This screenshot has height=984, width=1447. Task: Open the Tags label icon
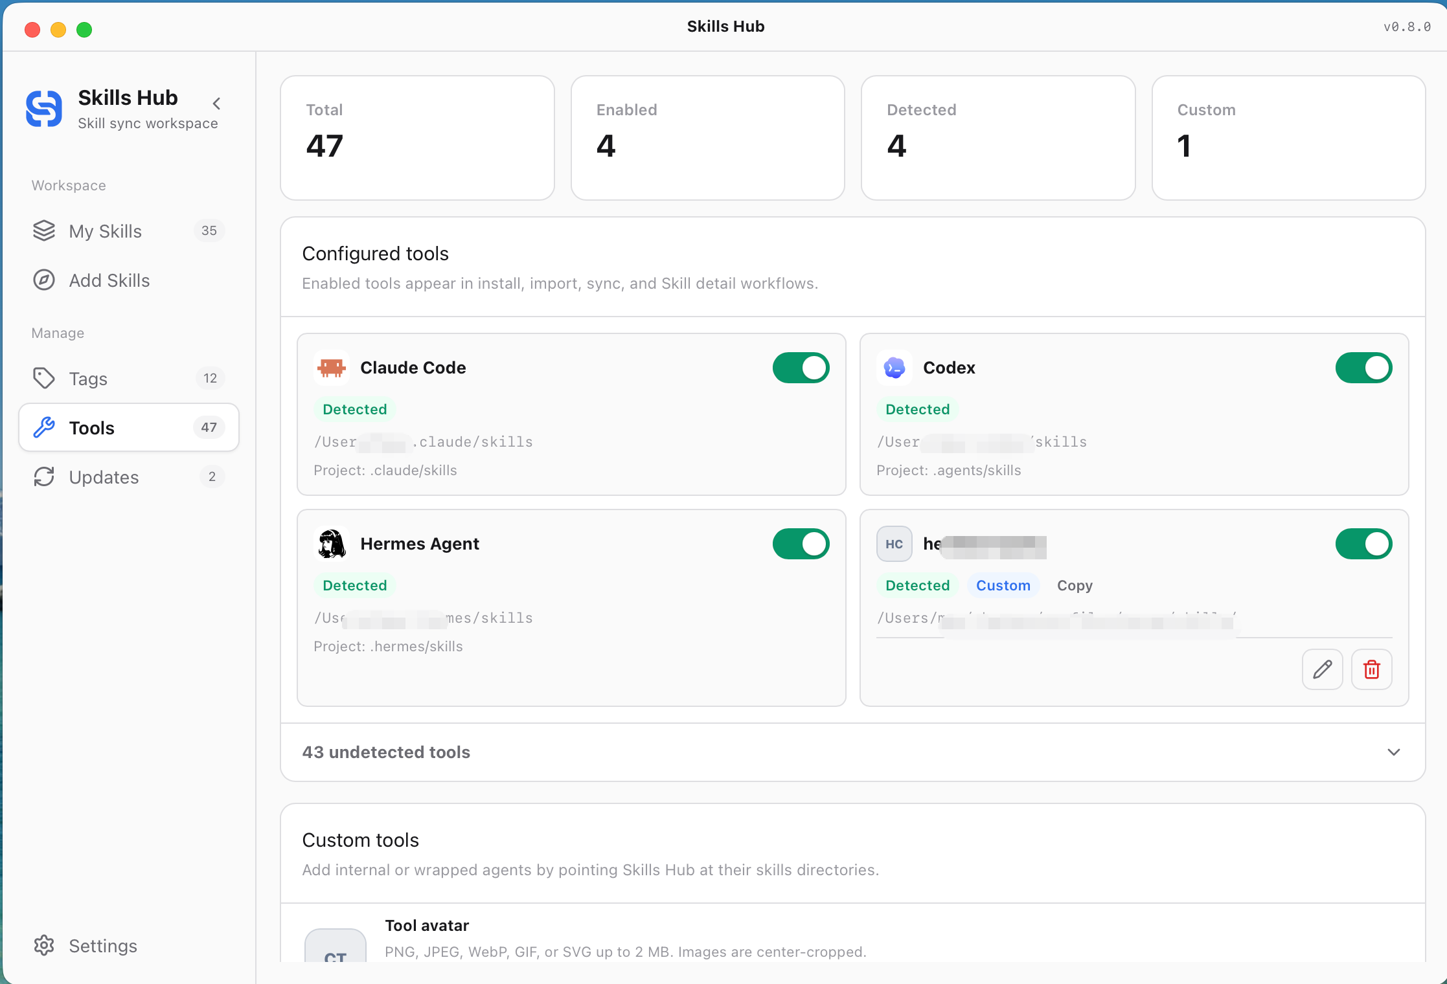pos(44,379)
